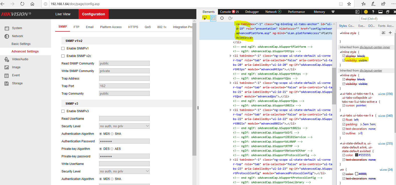Go to browser home page
The width and height of the screenshot is (396, 185).
pos(32,4)
